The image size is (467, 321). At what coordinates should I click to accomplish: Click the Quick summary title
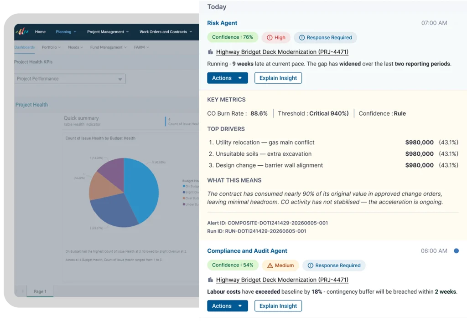click(x=81, y=118)
